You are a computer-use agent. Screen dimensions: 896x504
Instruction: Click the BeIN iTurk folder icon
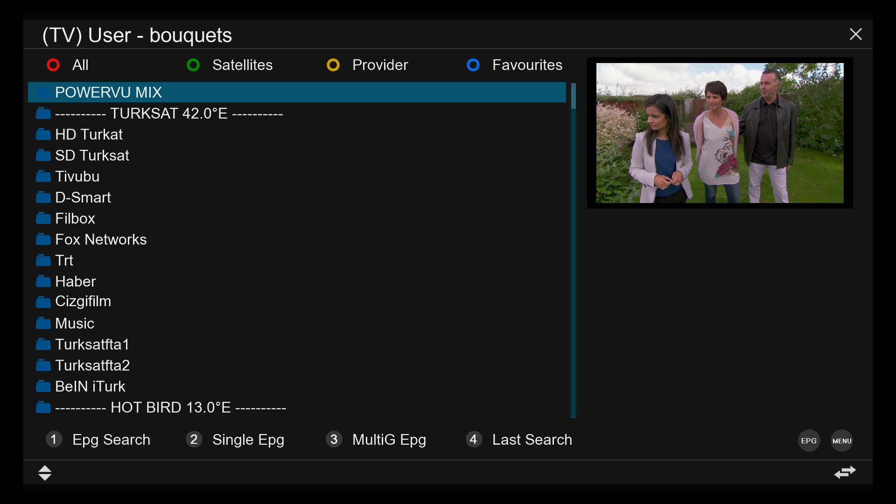pos(43,386)
